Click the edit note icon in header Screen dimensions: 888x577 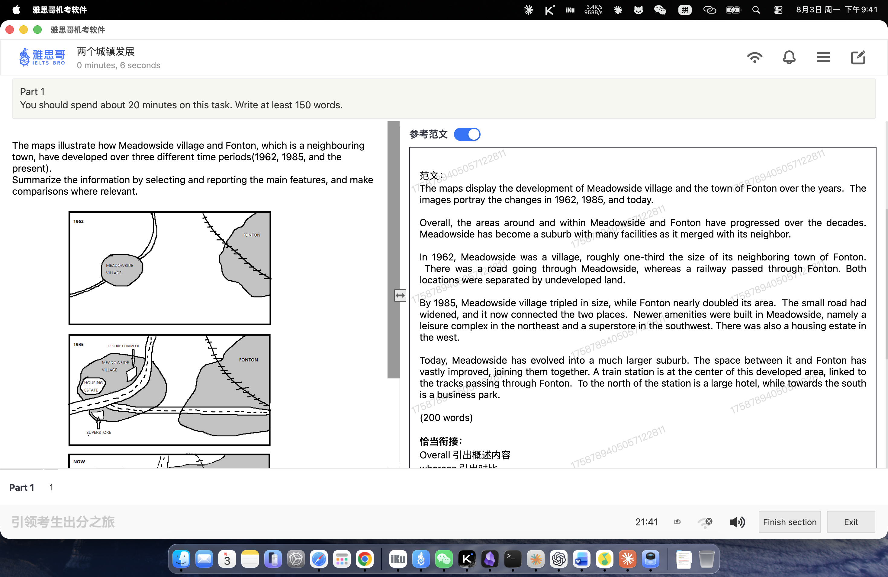coord(858,57)
